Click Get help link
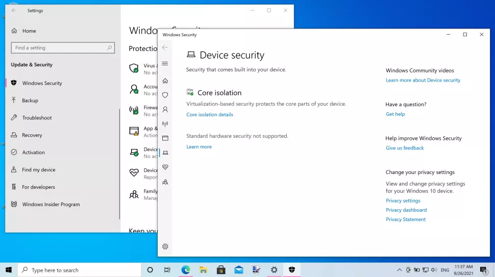The width and height of the screenshot is (495, 277). tap(395, 114)
